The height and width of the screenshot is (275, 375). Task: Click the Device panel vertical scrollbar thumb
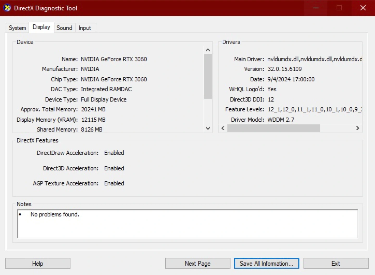pyautogui.click(x=208, y=76)
